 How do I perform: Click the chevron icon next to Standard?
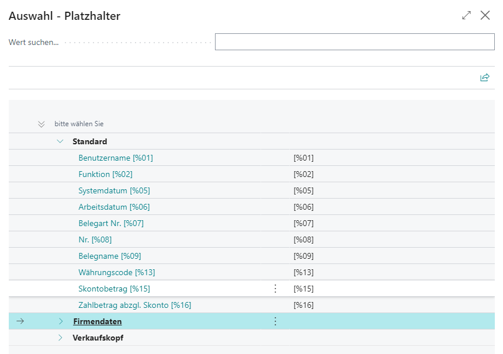(60, 141)
